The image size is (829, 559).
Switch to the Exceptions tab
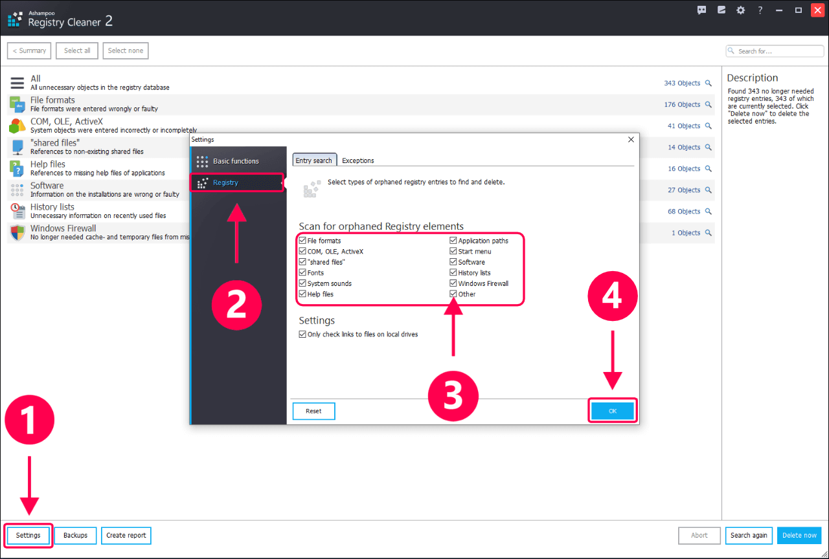pos(358,160)
